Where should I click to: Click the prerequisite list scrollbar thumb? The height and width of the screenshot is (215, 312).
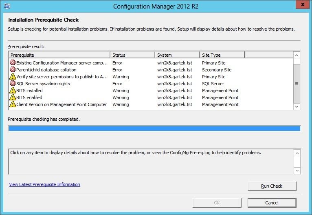coord(297,84)
